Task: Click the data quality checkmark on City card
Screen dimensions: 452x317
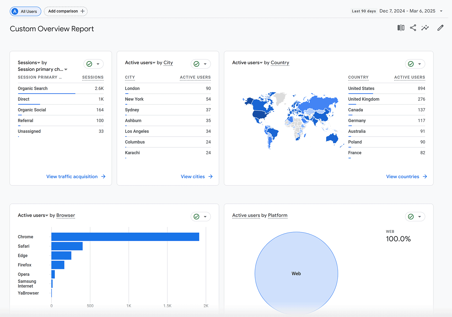Action: pos(197,64)
